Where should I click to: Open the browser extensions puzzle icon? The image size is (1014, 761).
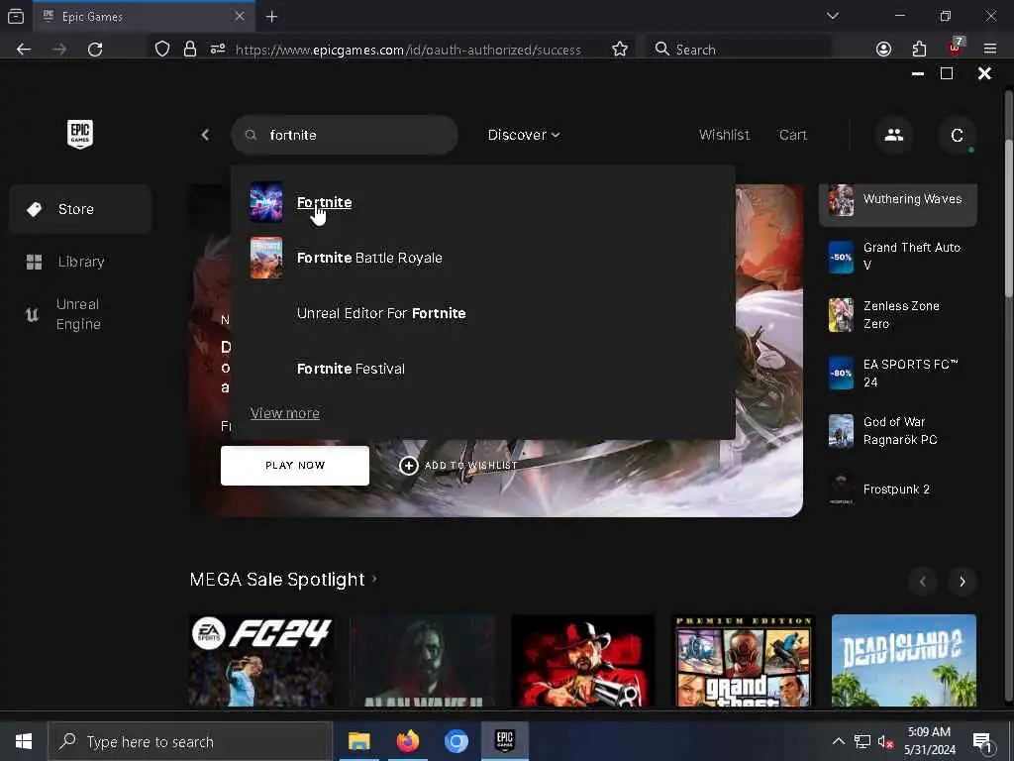pos(919,50)
